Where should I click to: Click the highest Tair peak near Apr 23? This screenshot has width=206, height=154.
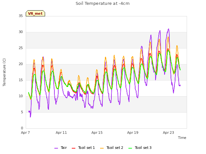point(169,29)
